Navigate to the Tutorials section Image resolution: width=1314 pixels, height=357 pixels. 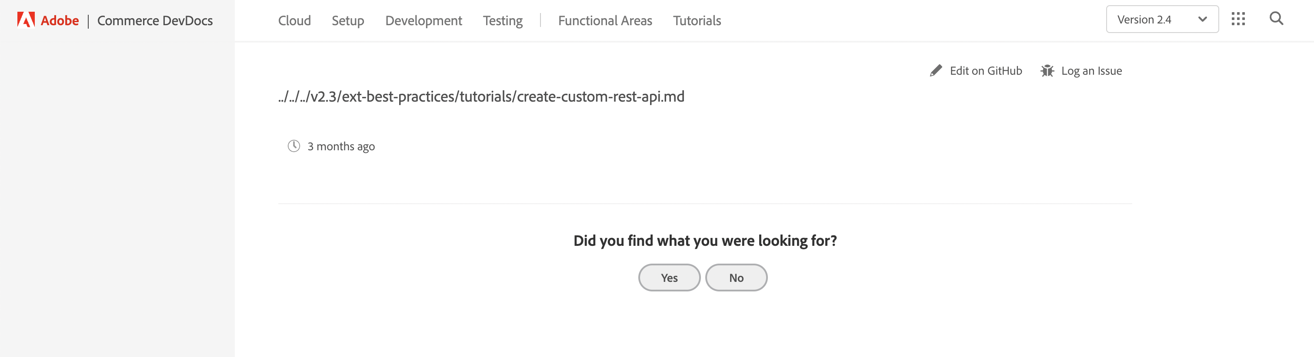697,20
